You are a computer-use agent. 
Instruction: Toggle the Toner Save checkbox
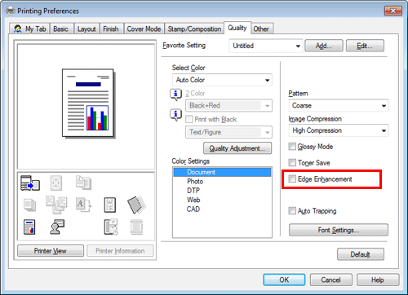point(292,162)
